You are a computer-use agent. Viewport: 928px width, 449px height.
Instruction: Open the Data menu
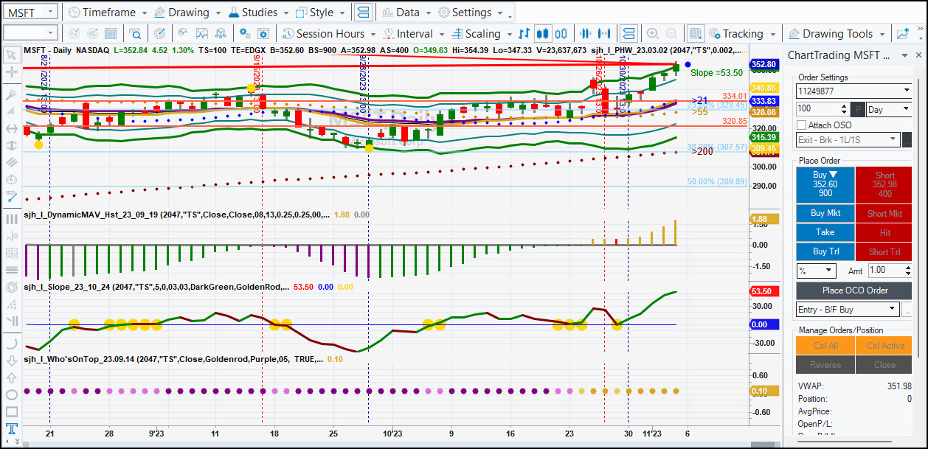tap(407, 13)
